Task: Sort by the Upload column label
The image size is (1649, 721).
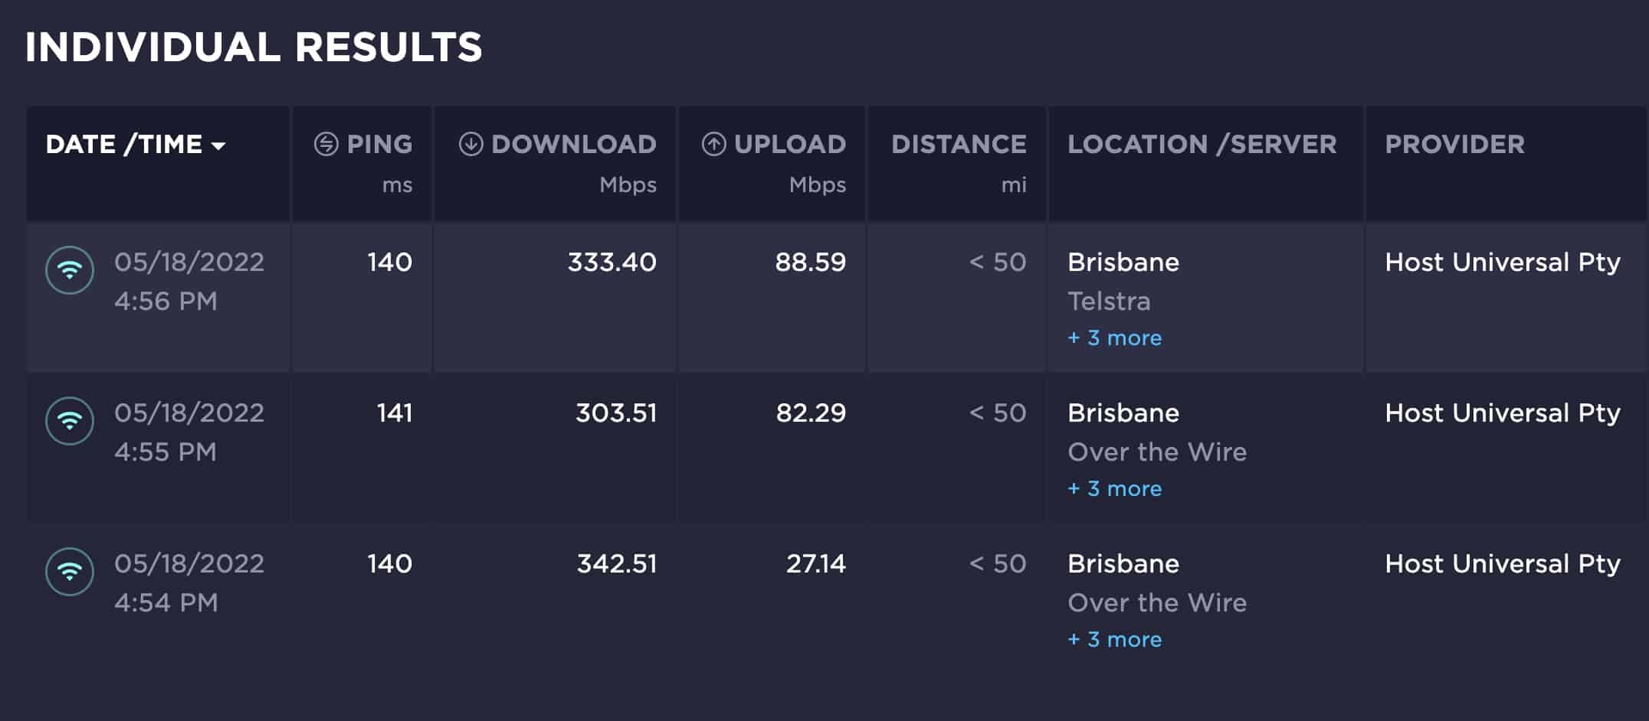Action: (789, 144)
